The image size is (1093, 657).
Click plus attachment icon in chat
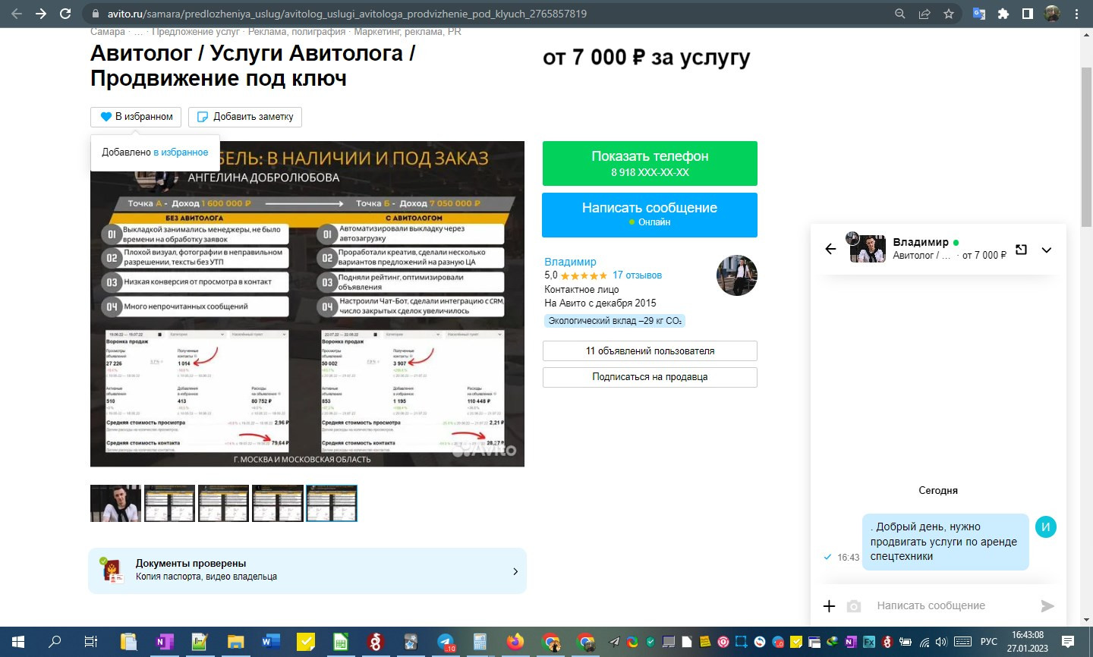829,605
